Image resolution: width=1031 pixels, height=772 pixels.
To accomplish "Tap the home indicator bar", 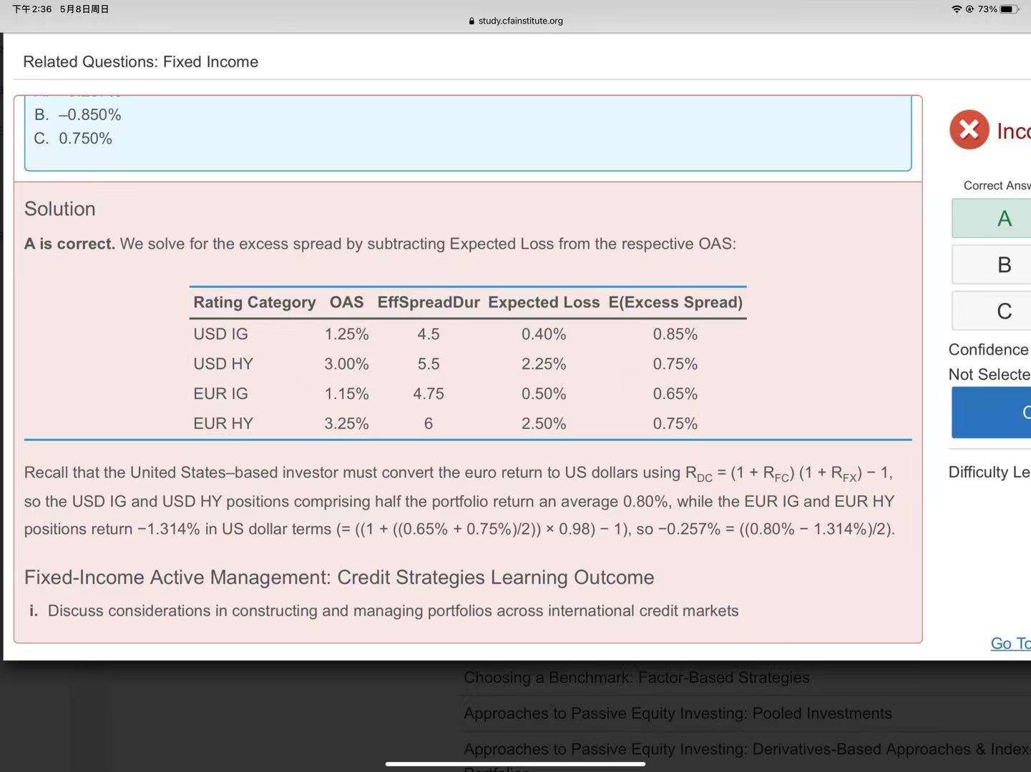I will click(515, 764).
